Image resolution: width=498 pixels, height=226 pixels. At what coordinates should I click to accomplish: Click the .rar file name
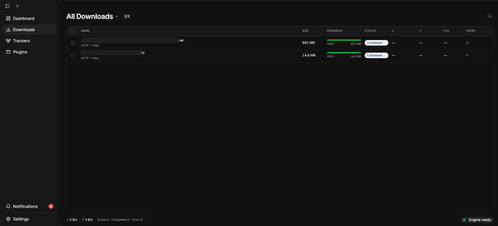(x=132, y=40)
